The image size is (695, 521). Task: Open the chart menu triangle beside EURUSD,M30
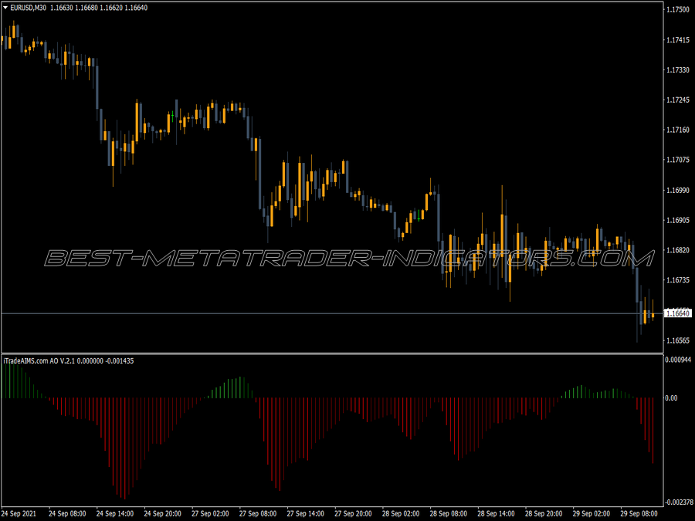5,8
